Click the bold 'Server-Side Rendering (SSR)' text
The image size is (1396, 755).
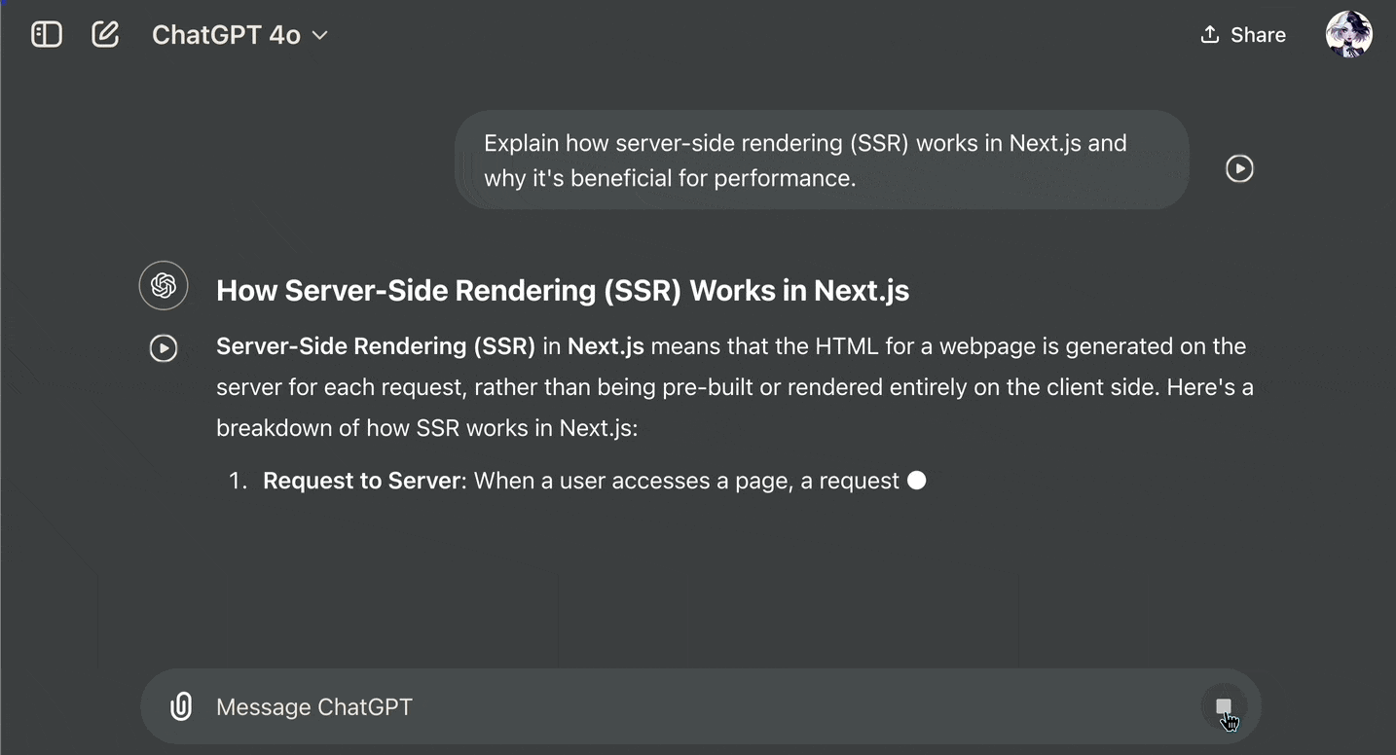[376, 346]
